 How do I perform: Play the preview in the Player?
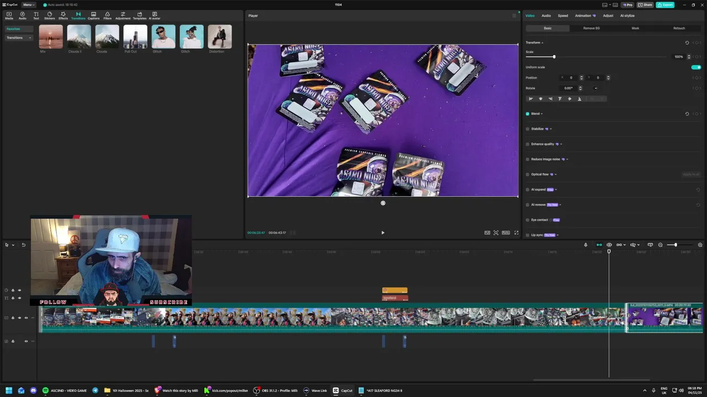click(x=383, y=233)
